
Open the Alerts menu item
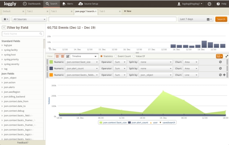pos(68,4)
